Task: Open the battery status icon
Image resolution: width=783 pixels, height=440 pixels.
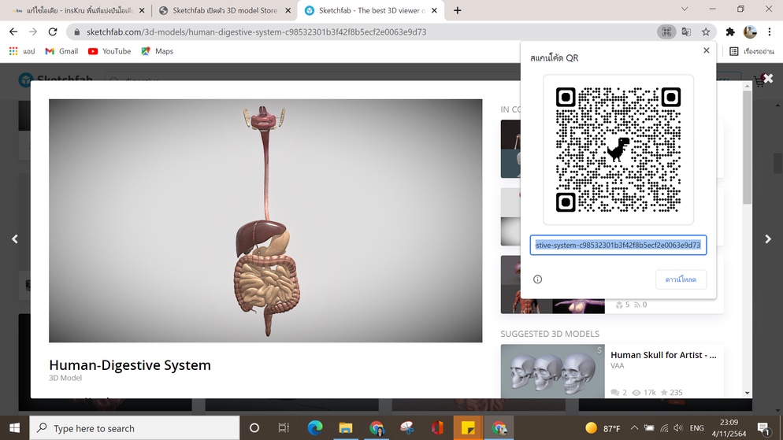Action: (649, 428)
